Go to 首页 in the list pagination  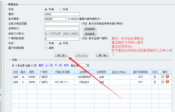(41, 66)
